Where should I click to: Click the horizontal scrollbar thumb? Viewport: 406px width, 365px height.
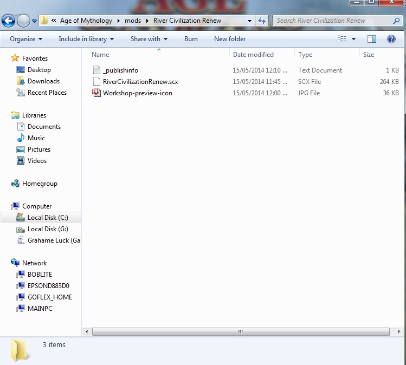click(x=241, y=331)
